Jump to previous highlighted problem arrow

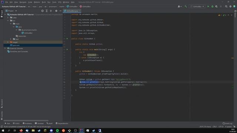click(228, 15)
